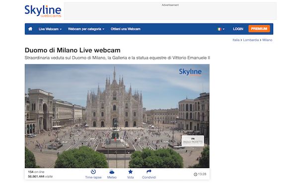Click the 154 on-line viewer count
The width and height of the screenshot is (303, 187).
(36, 172)
